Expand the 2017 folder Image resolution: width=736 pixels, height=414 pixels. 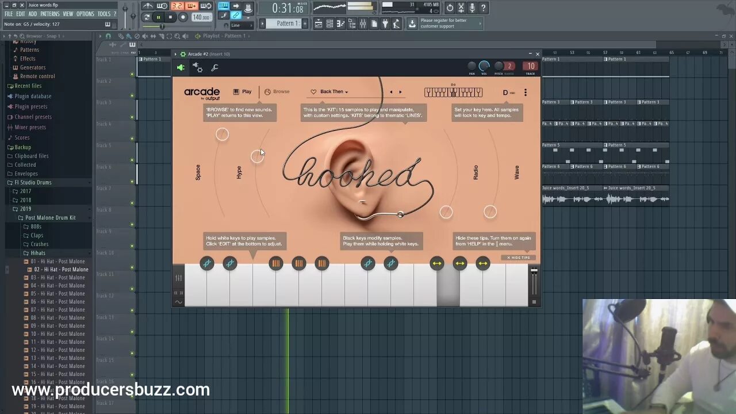coord(26,191)
